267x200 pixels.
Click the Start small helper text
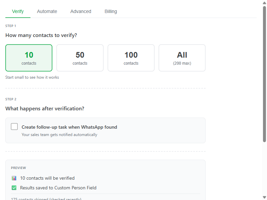point(32,77)
